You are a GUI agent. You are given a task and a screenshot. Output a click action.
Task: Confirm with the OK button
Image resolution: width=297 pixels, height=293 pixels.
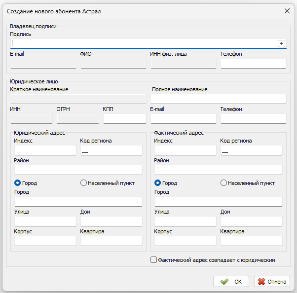point(231,282)
